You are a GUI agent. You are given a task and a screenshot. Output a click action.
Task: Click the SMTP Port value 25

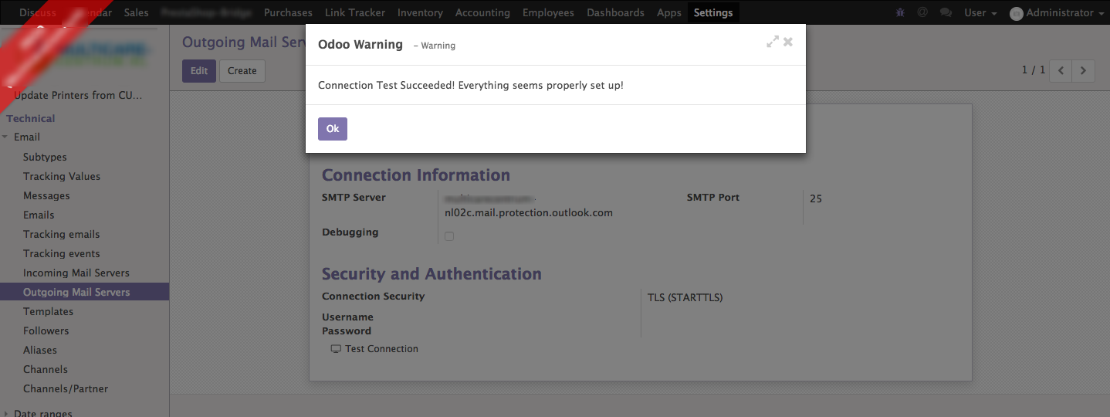816,198
